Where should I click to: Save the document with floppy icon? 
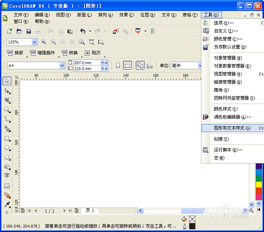click(29, 31)
